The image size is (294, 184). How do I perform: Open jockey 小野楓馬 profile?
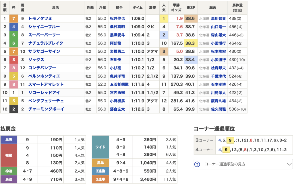(x=117, y=101)
